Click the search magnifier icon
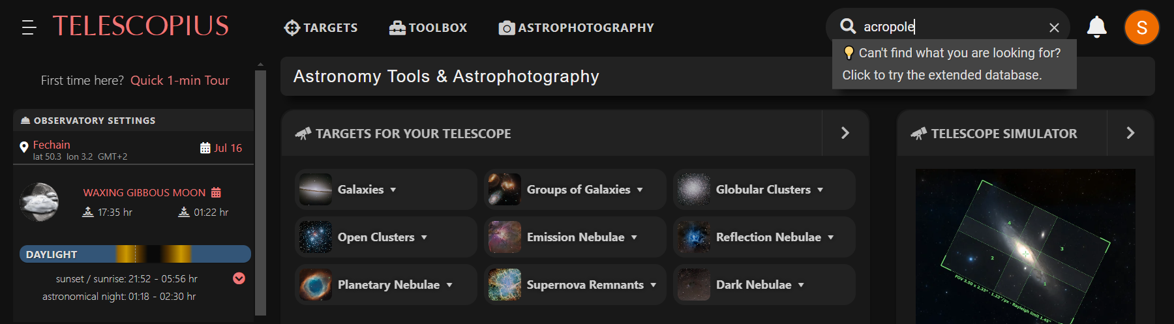 [848, 26]
